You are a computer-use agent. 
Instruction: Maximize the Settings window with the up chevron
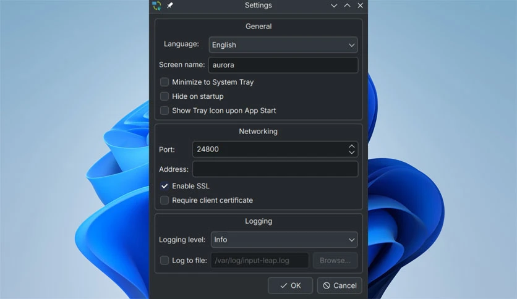point(347,6)
